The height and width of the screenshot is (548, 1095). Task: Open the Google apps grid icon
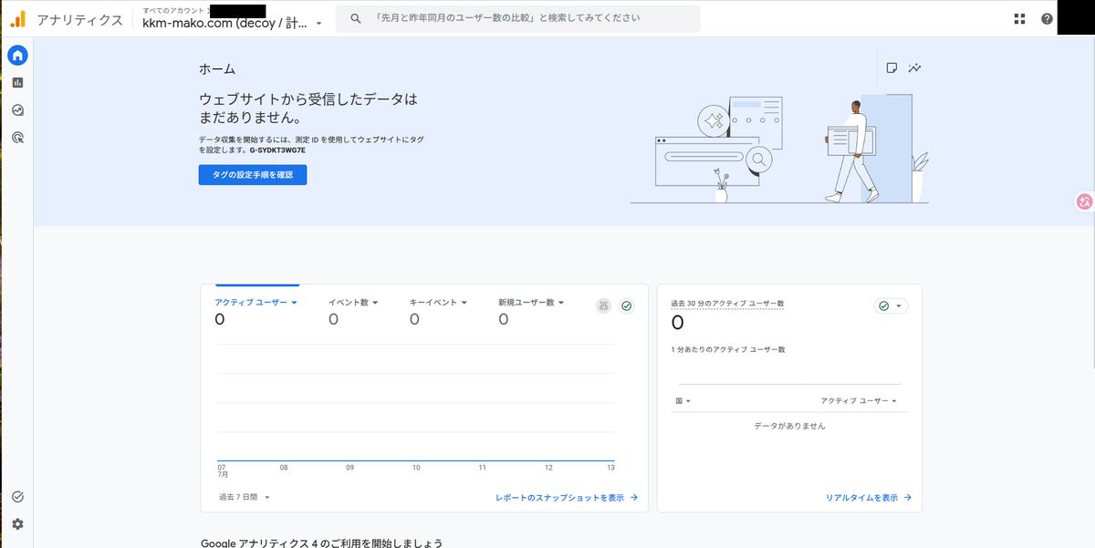click(x=1019, y=19)
